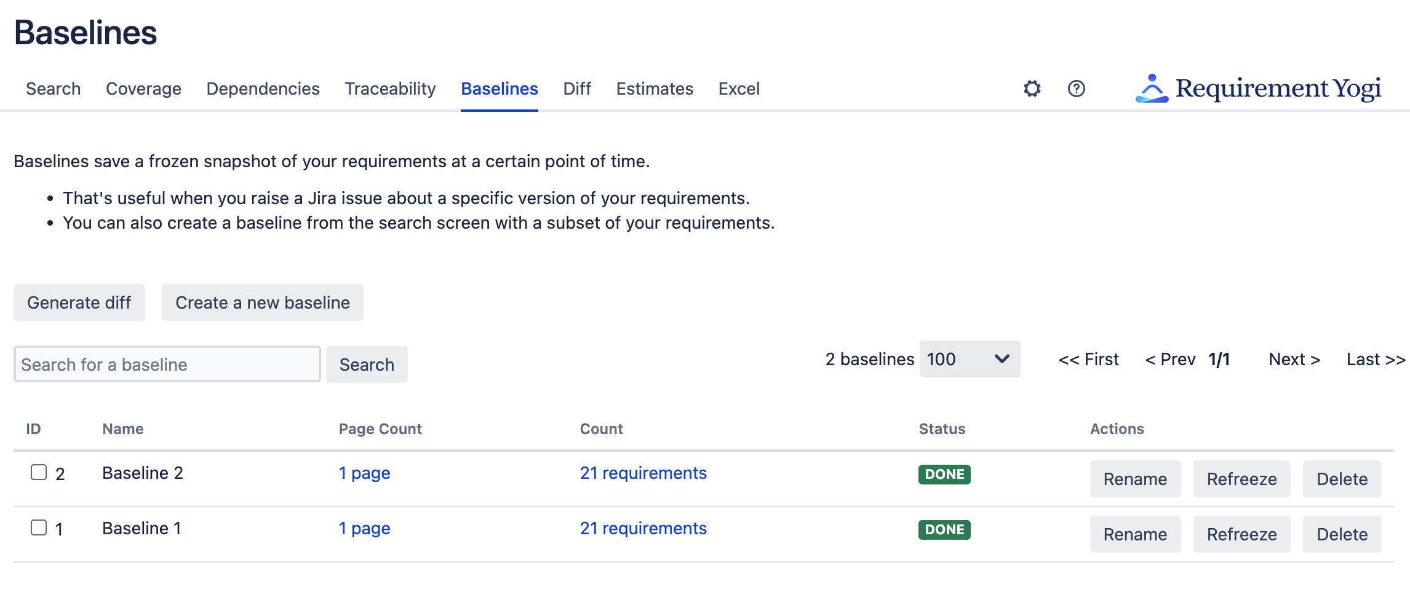Screen dimensions: 1410x616
Task: Click Refreeze for Baseline 1
Action: coord(1241,534)
